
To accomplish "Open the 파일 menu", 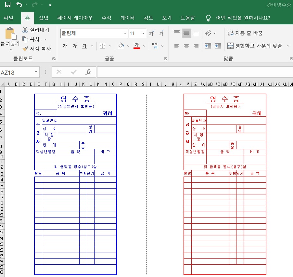I will [x=9, y=18].
